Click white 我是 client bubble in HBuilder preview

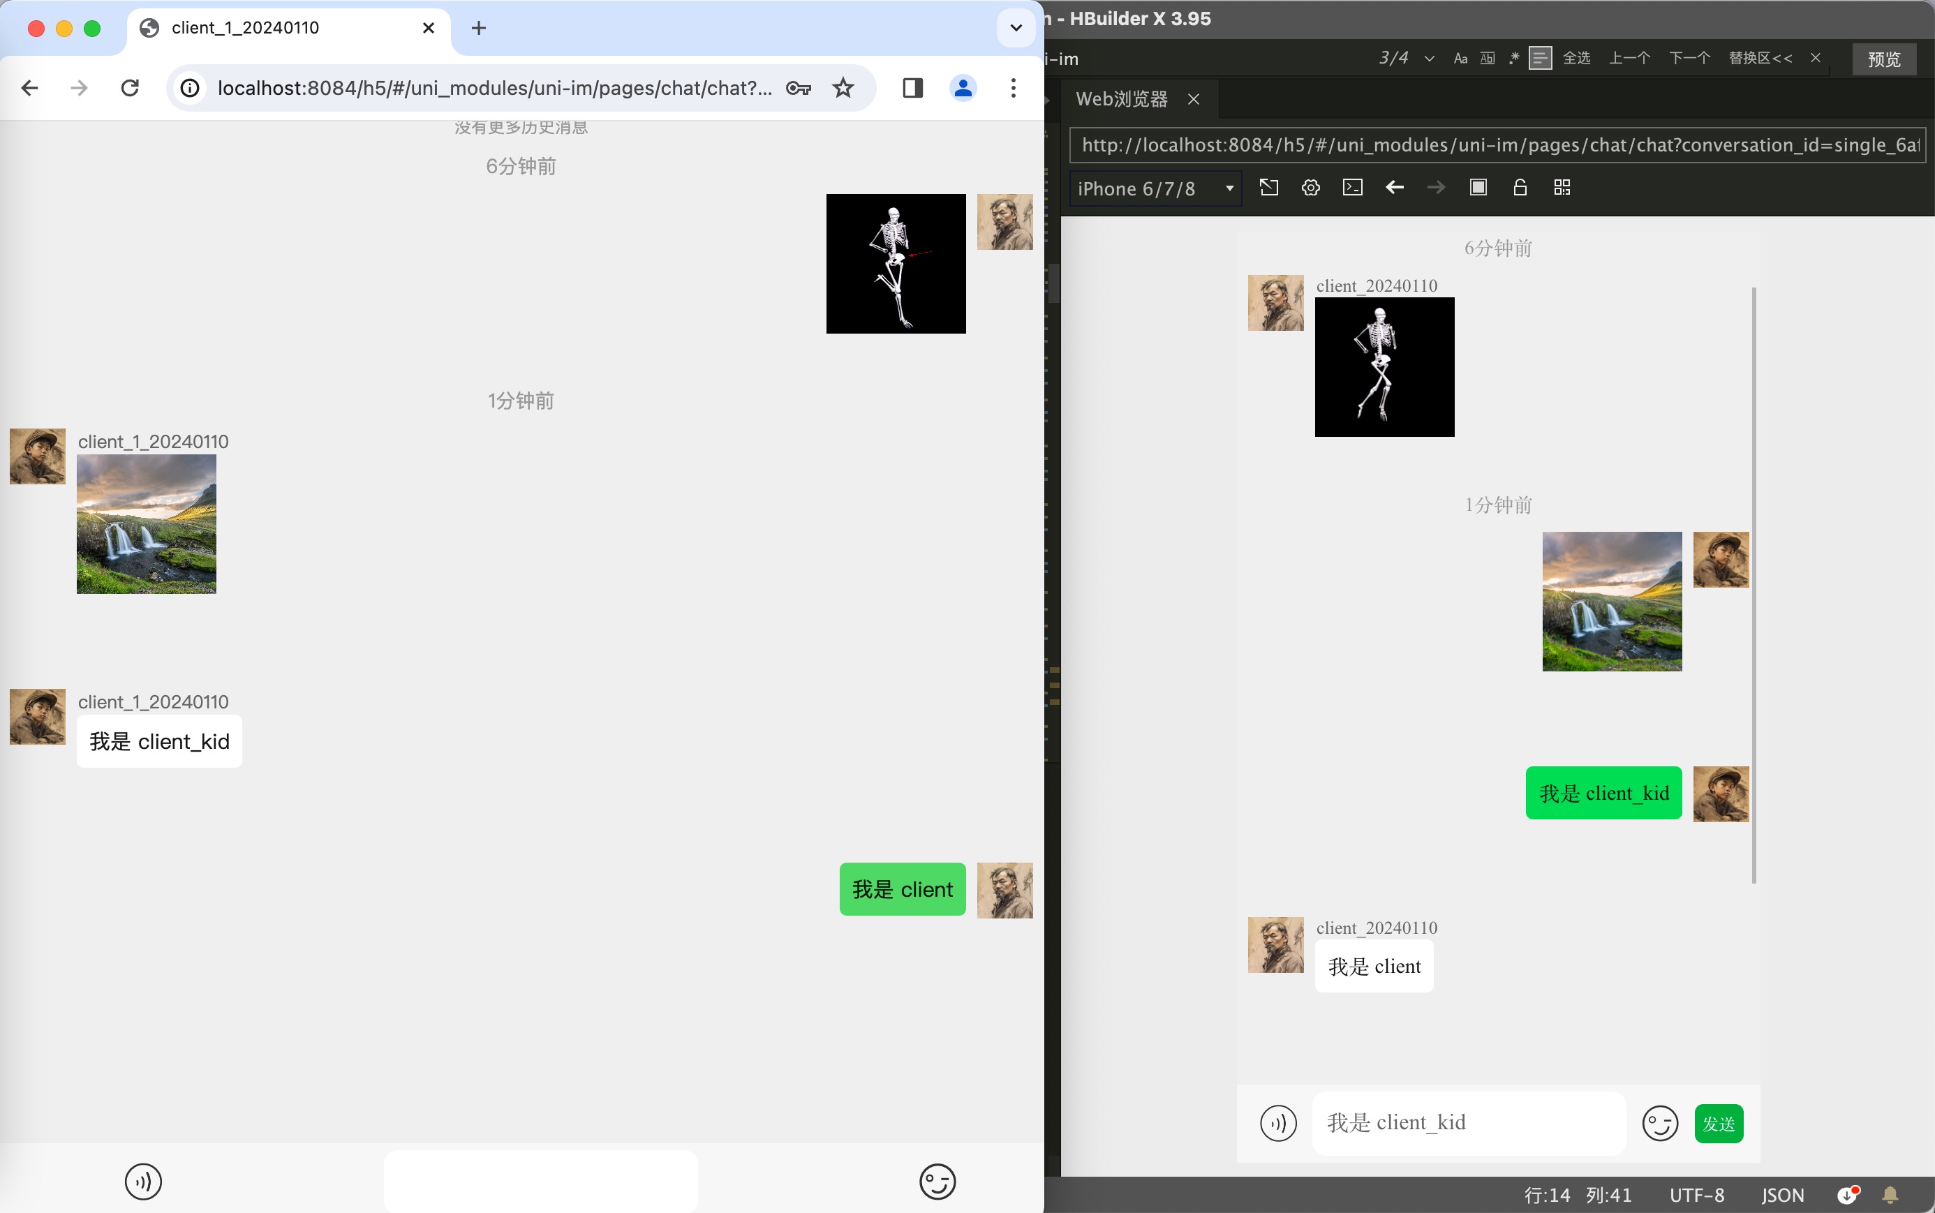pyautogui.click(x=1374, y=966)
